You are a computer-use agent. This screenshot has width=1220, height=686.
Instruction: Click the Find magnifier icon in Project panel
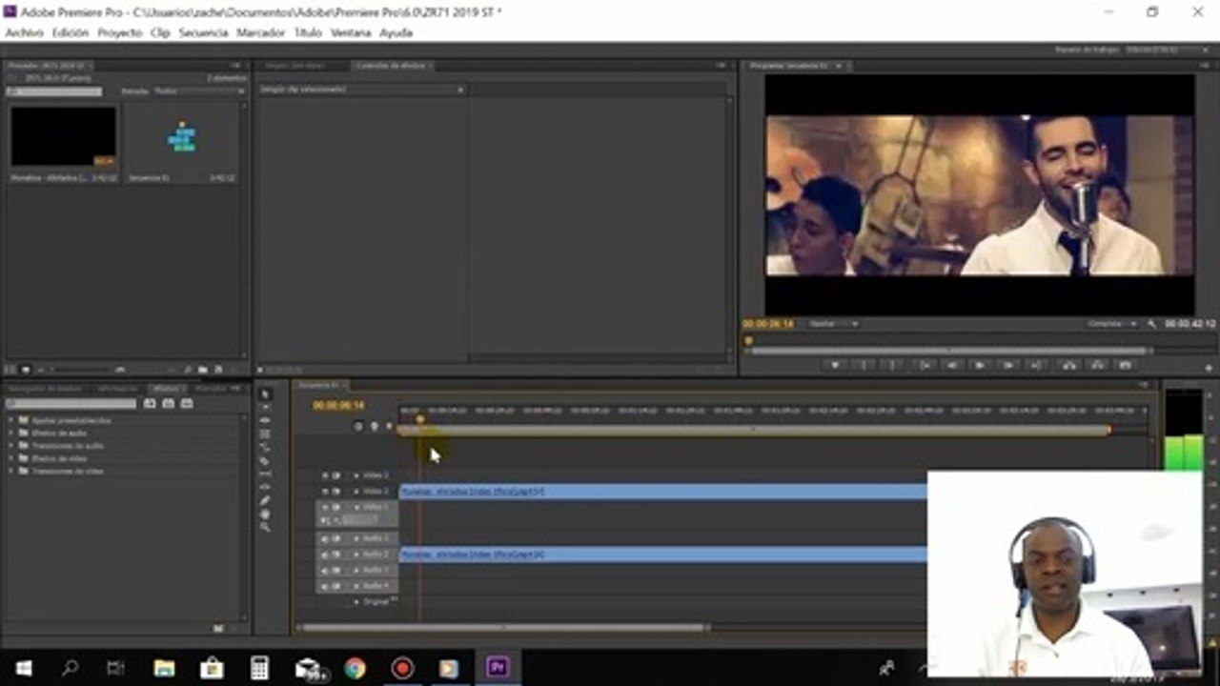coord(188,369)
